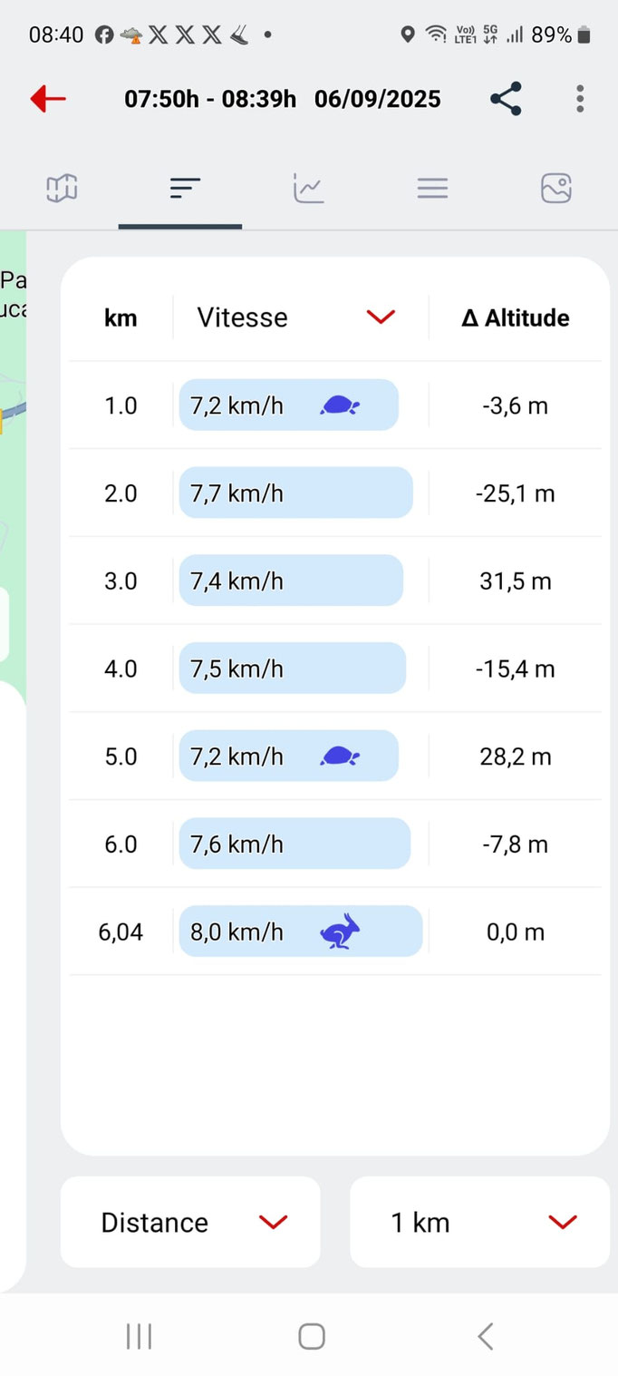The height and width of the screenshot is (1376, 618).
Task: Tap the 7,6 km/h speed bar
Action: click(x=295, y=844)
